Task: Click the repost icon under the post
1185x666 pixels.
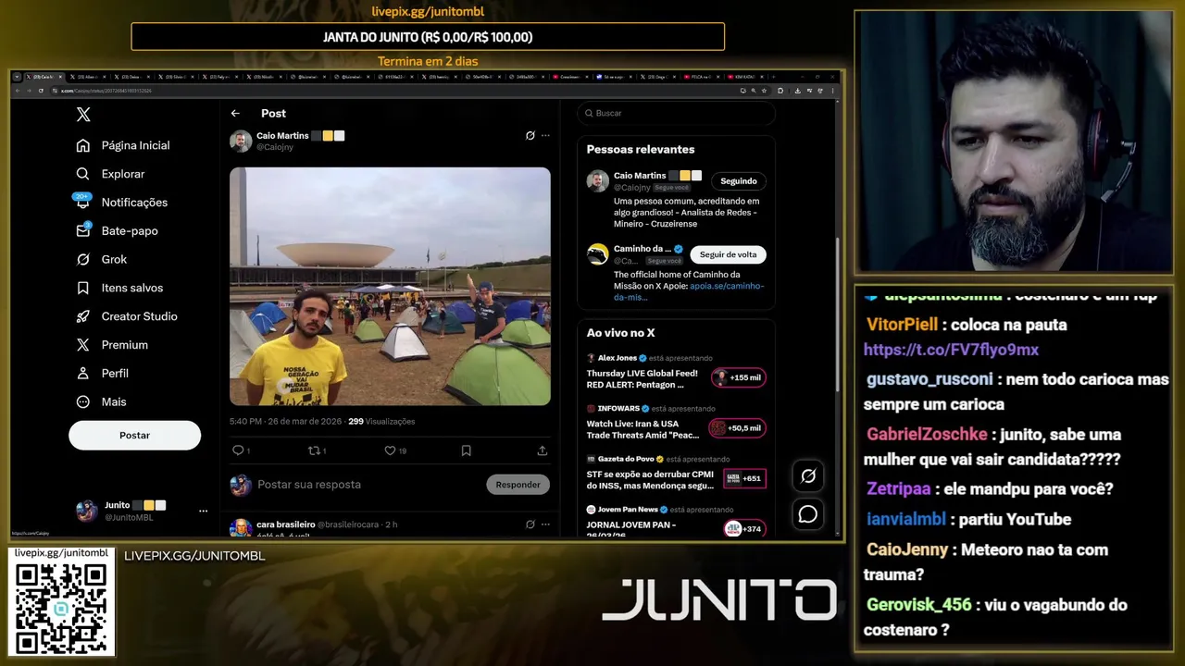Action: (x=316, y=450)
